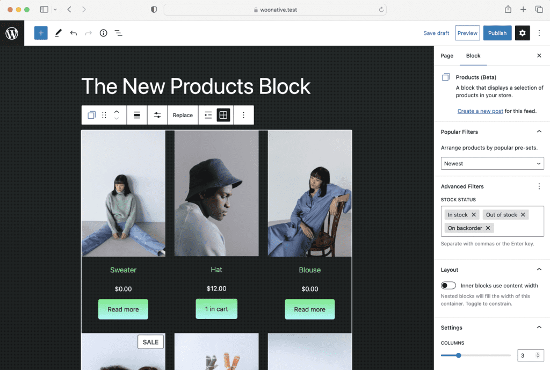Remove the In stock filter tag
The image size is (550, 370).
(x=474, y=215)
